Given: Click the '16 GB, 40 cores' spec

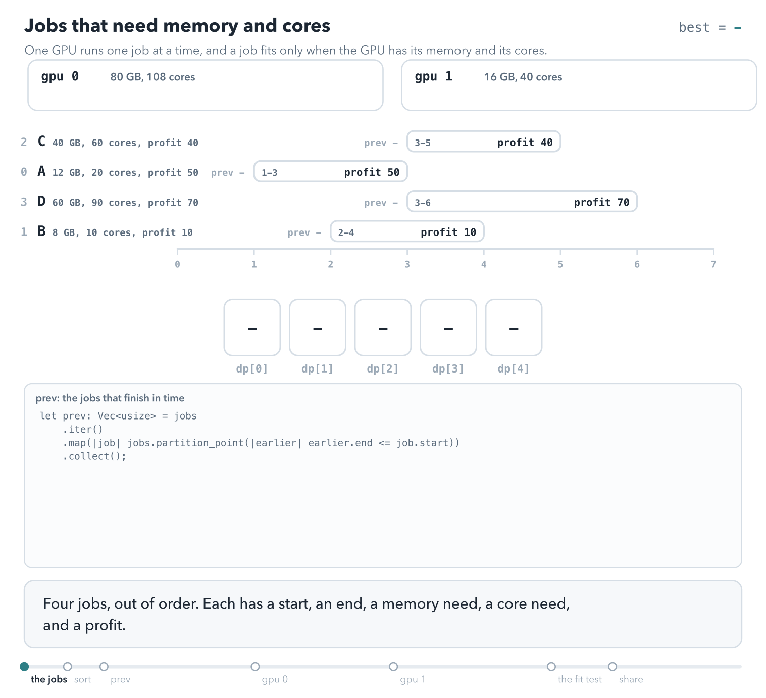Looking at the screenshot, I should point(523,77).
